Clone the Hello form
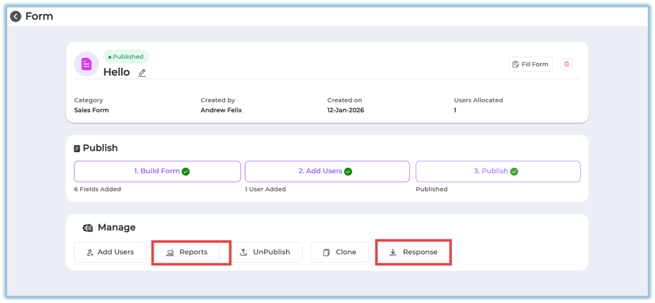 (x=339, y=252)
